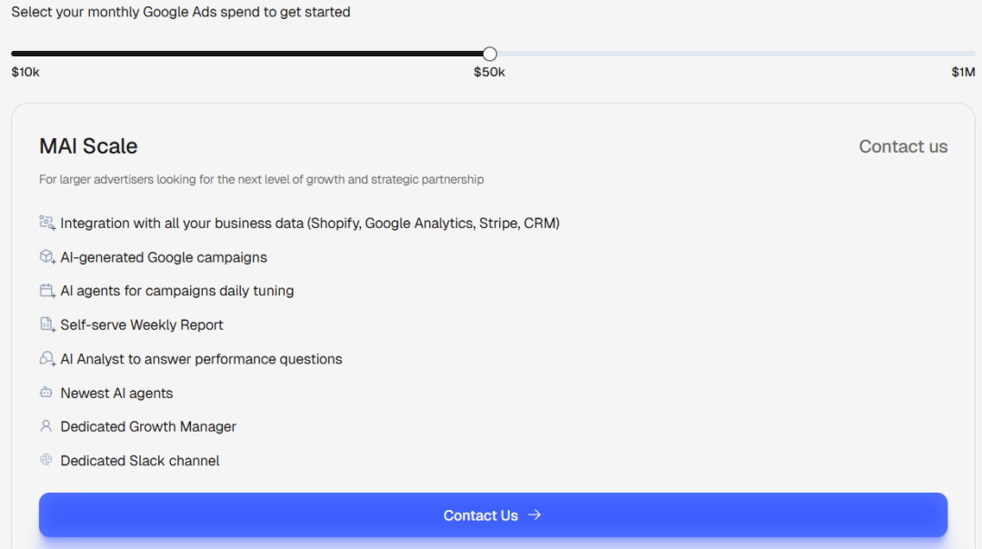The width and height of the screenshot is (982, 549).
Task: Click the daily tuning calendar icon
Action: 47,291
